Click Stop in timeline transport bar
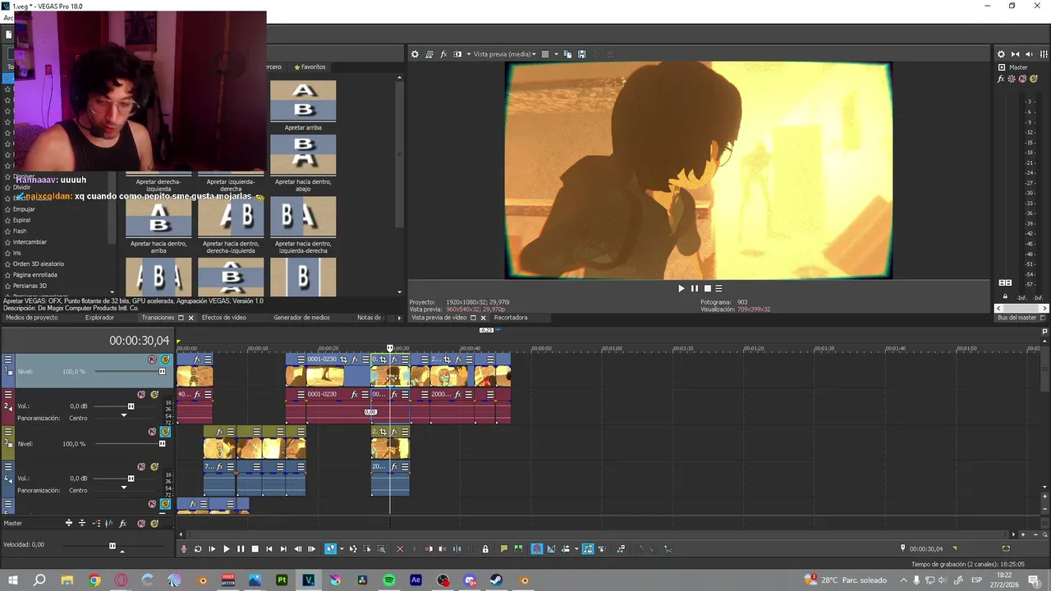This screenshot has height=591, width=1051. coord(255,549)
